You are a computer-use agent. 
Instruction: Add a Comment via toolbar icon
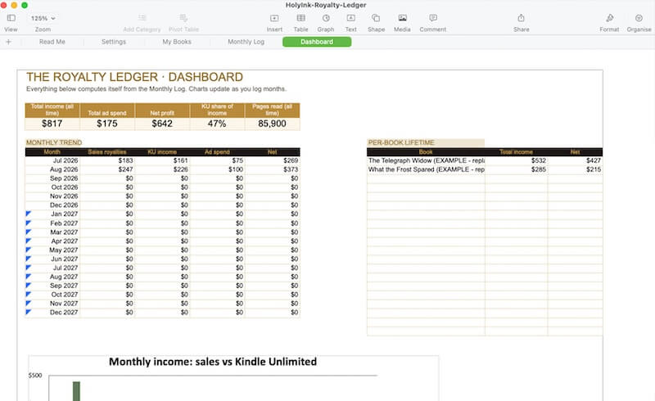[433, 18]
